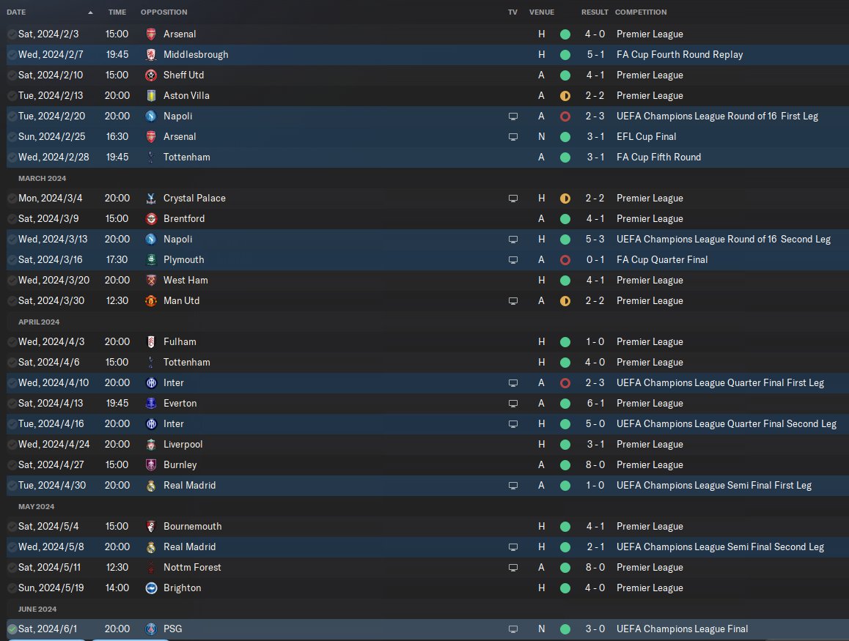Open the Burnley opposition link

tap(180, 464)
